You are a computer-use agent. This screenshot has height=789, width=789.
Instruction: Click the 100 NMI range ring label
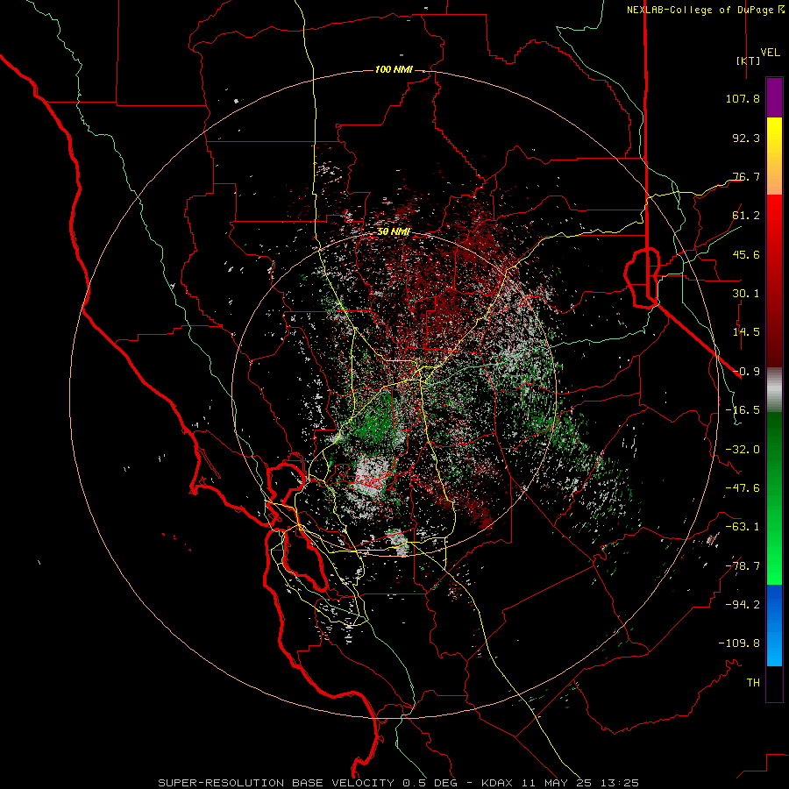coord(394,69)
